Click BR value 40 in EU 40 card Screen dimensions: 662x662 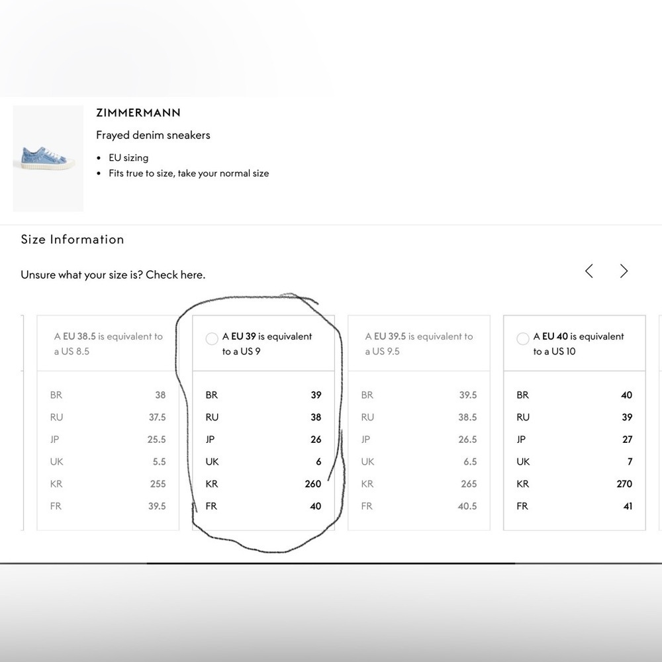tap(627, 395)
